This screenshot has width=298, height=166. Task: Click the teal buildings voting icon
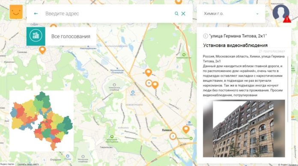36,36
